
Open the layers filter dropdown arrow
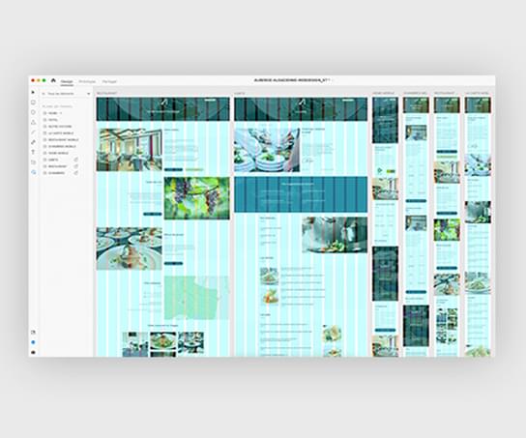[x=89, y=94]
